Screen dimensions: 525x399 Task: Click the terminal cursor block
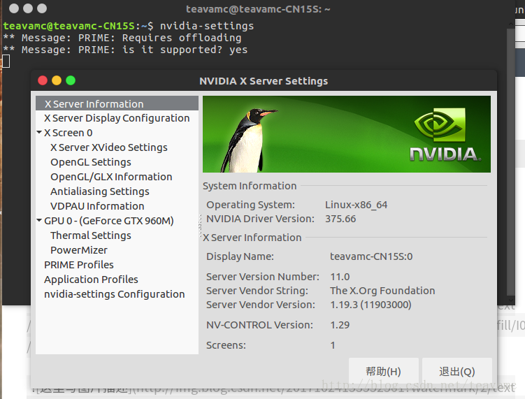point(6,61)
